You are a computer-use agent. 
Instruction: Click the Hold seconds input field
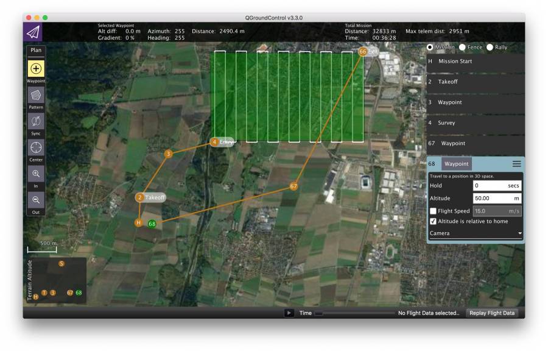coord(496,186)
